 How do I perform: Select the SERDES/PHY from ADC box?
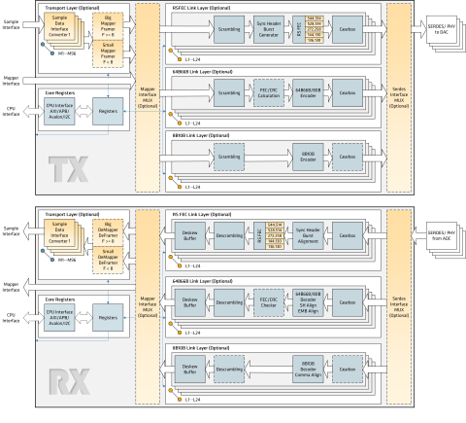click(x=442, y=235)
